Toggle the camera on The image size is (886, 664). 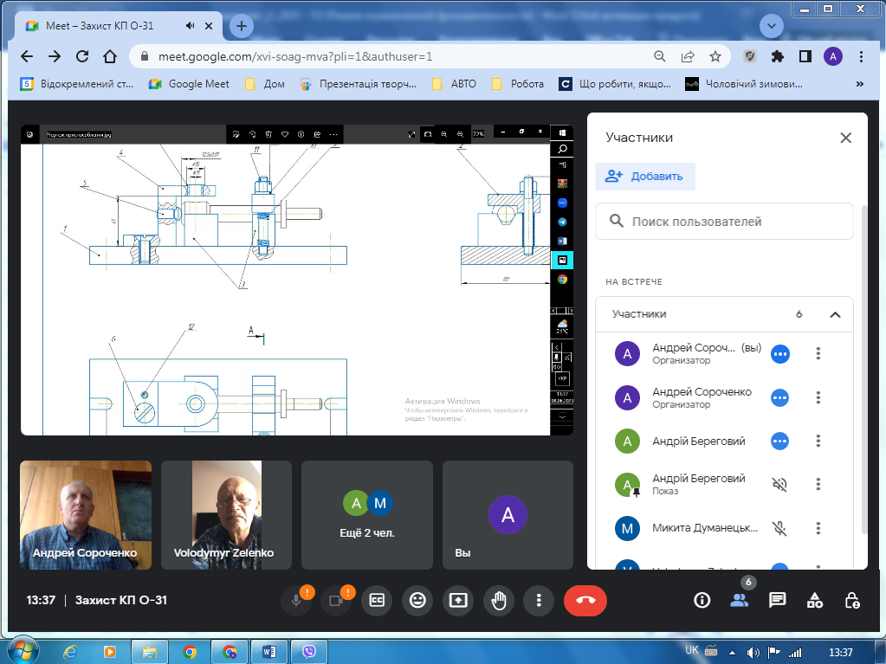point(336,601)
